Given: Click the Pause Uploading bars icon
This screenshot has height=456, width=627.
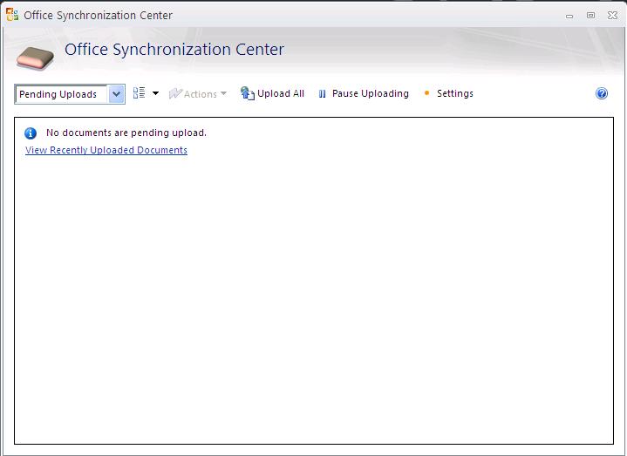Looking at the screenshot, I should click(x=322, y=94).
